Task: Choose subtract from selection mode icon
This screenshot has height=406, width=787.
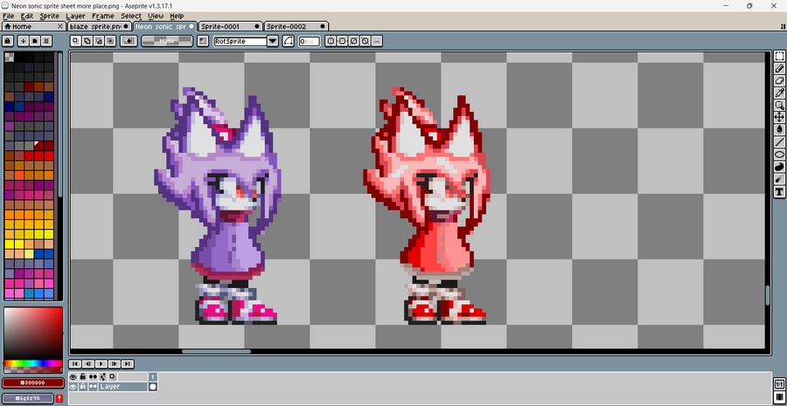Action: tap(99, 41)
